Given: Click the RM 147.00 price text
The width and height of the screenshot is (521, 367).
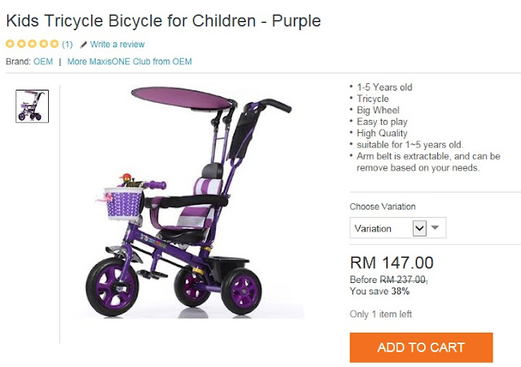Looking at the screenshot, I should point(392,263).
